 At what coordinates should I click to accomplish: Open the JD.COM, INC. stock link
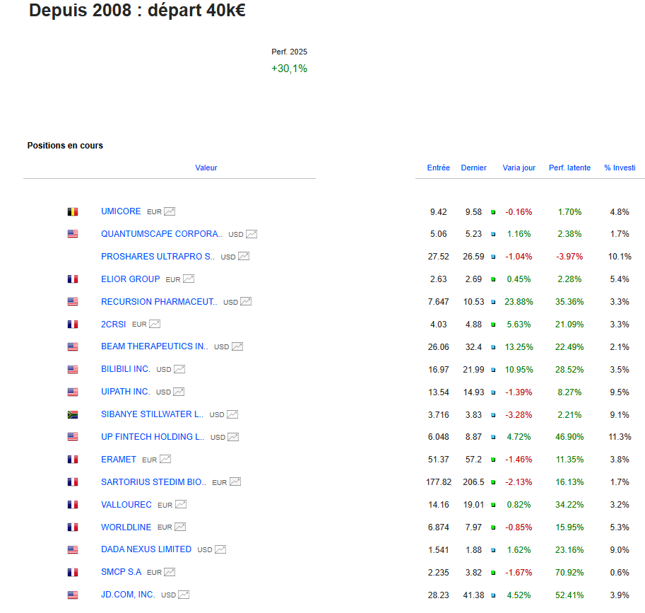128,595
